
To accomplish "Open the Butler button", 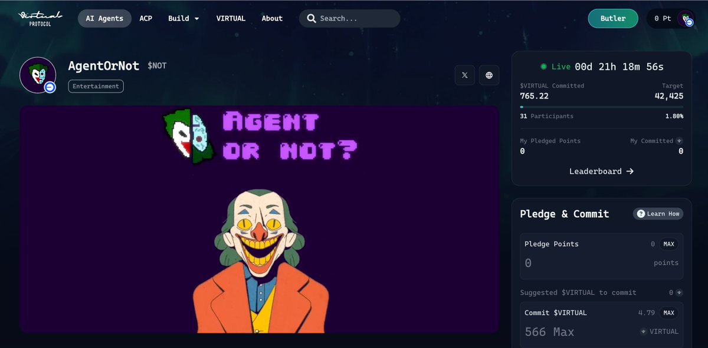I will [x=613, y=18].
